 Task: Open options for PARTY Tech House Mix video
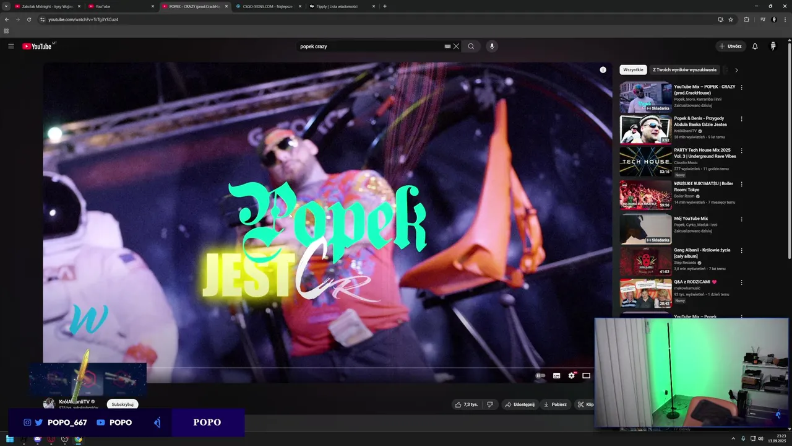tap(741, 151)
